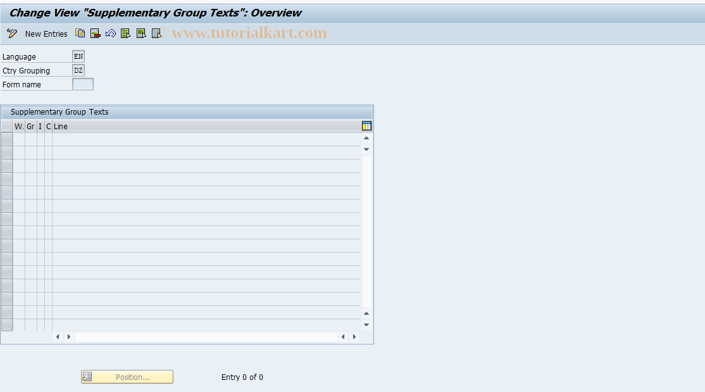
Task: Click the C column header
Action: point(49,127)
